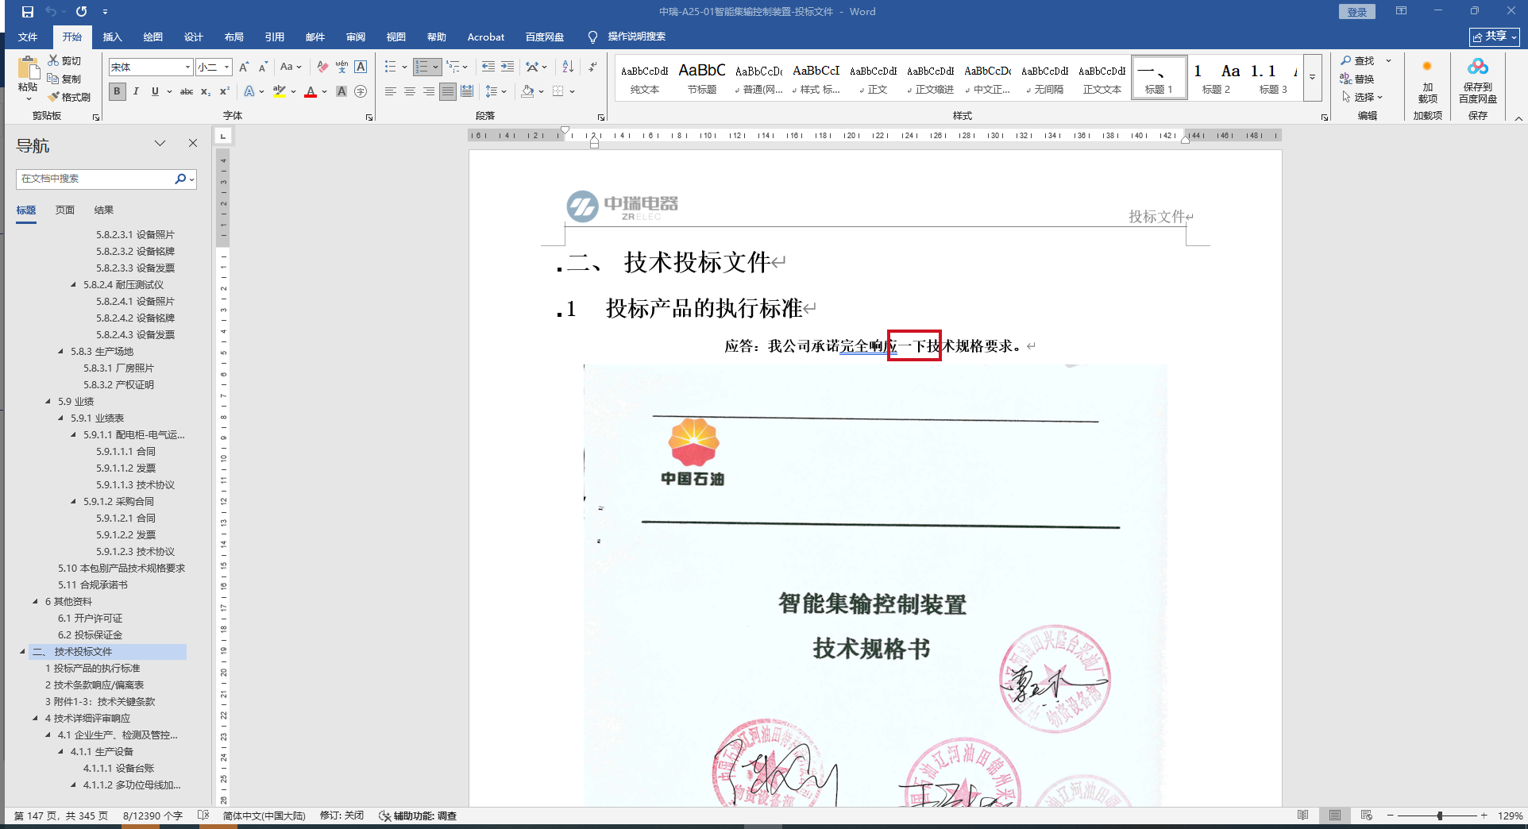This screenshot has height=829, width=1528.
Task: Toggle character shading
Action: click(341, 91)
